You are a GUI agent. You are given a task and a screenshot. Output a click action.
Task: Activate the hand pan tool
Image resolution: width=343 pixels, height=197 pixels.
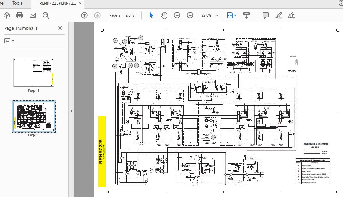coord(164,15)
